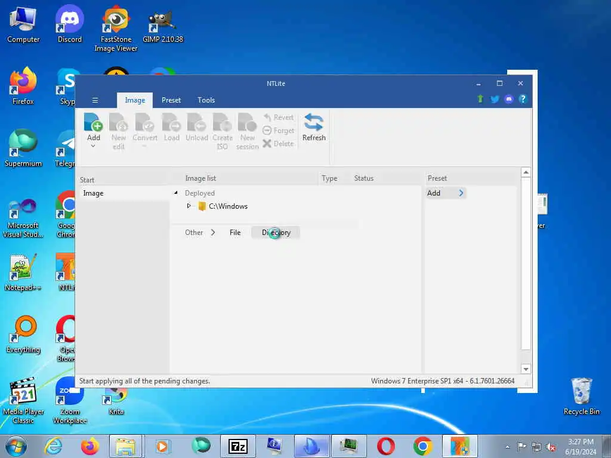Click the Forget button
Viewport: 611px width, 458px height.
click(279, 131)
